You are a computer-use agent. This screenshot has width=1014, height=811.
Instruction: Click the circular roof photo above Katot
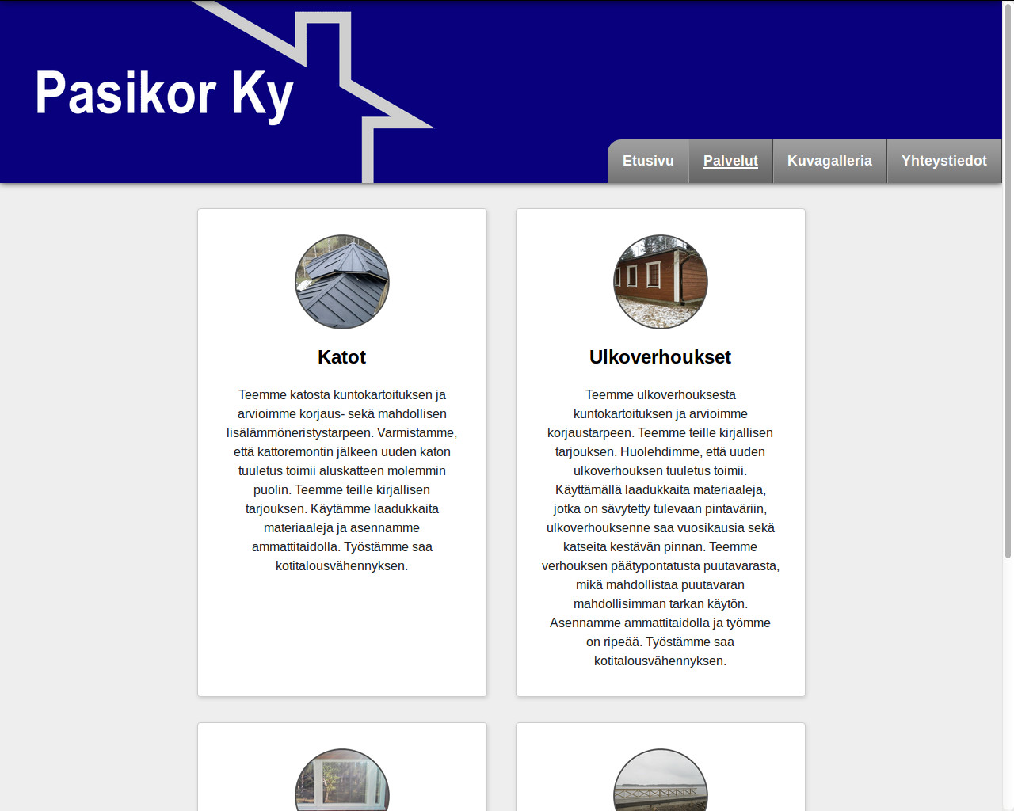pyautogui.click(x=342, y=282)
